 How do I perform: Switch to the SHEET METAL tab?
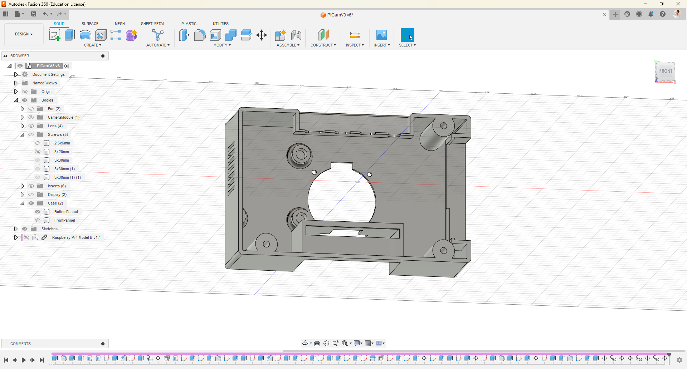[x=153, y=24]
